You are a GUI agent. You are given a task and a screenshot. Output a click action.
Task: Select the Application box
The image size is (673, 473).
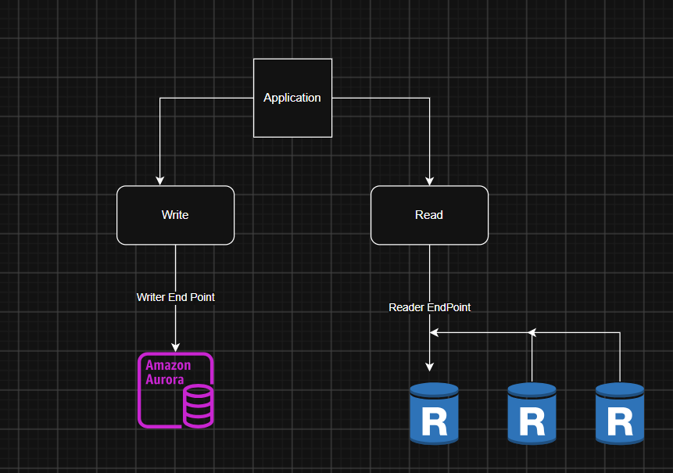coord(292,98)
